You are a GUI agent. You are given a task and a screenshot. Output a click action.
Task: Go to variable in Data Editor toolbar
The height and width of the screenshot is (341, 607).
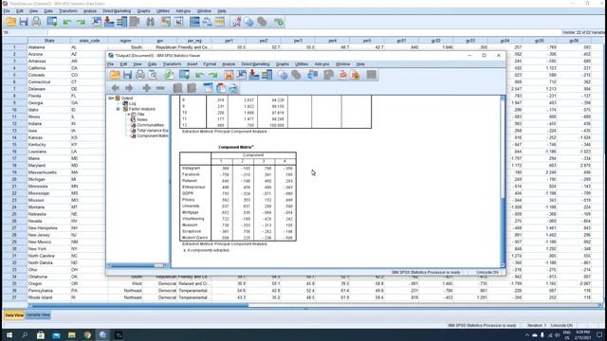109,22
